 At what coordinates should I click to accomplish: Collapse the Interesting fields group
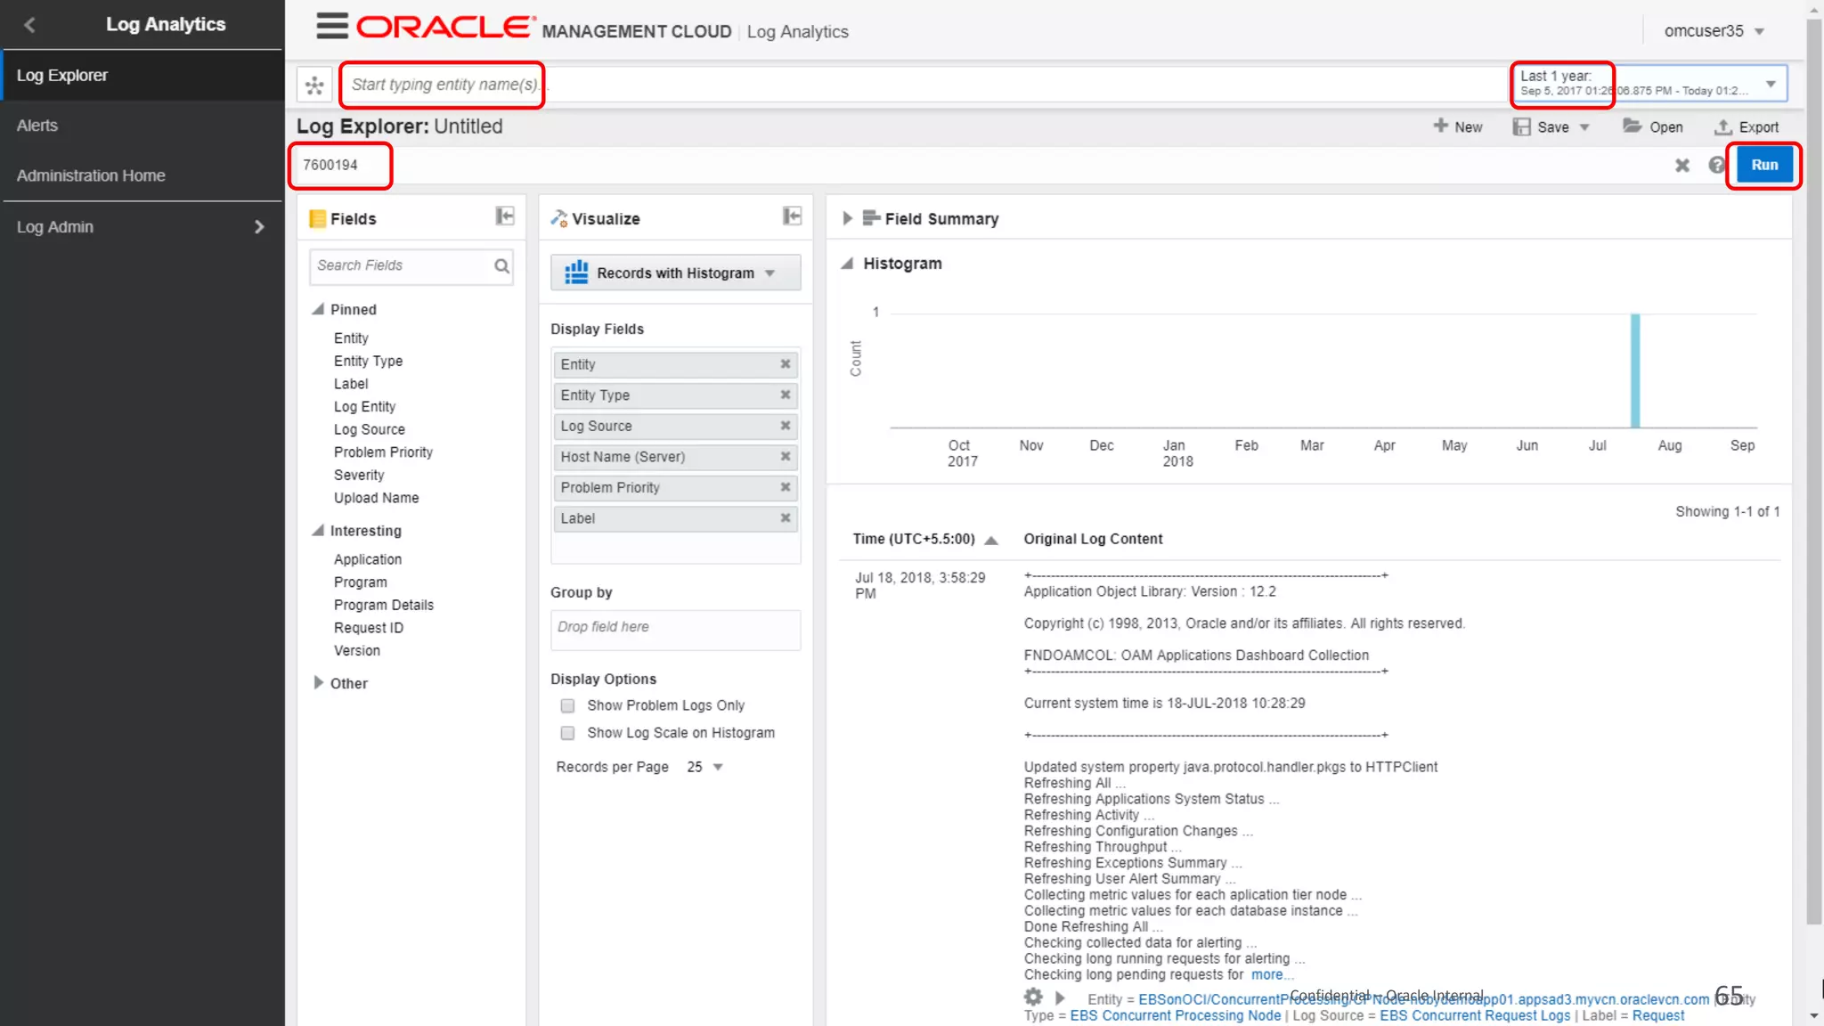[x=318, y=530]
